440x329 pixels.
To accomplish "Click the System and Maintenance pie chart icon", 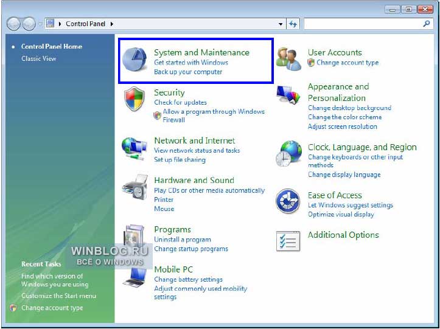I will [x=134, y=59].
